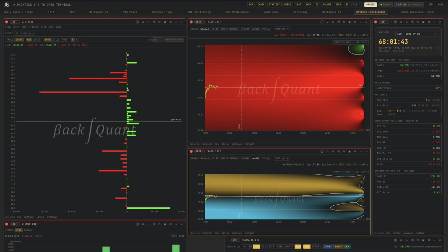Select VANNA in VTENOR panel

10,230
